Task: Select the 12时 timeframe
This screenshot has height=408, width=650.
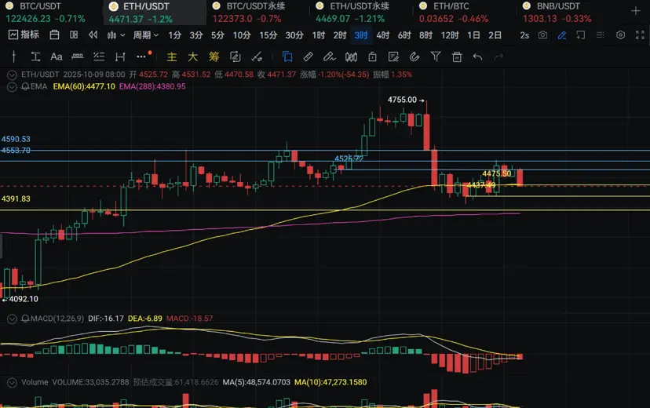Action: coord(449,35)
